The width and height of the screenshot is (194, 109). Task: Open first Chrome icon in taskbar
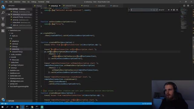(17, 107)
